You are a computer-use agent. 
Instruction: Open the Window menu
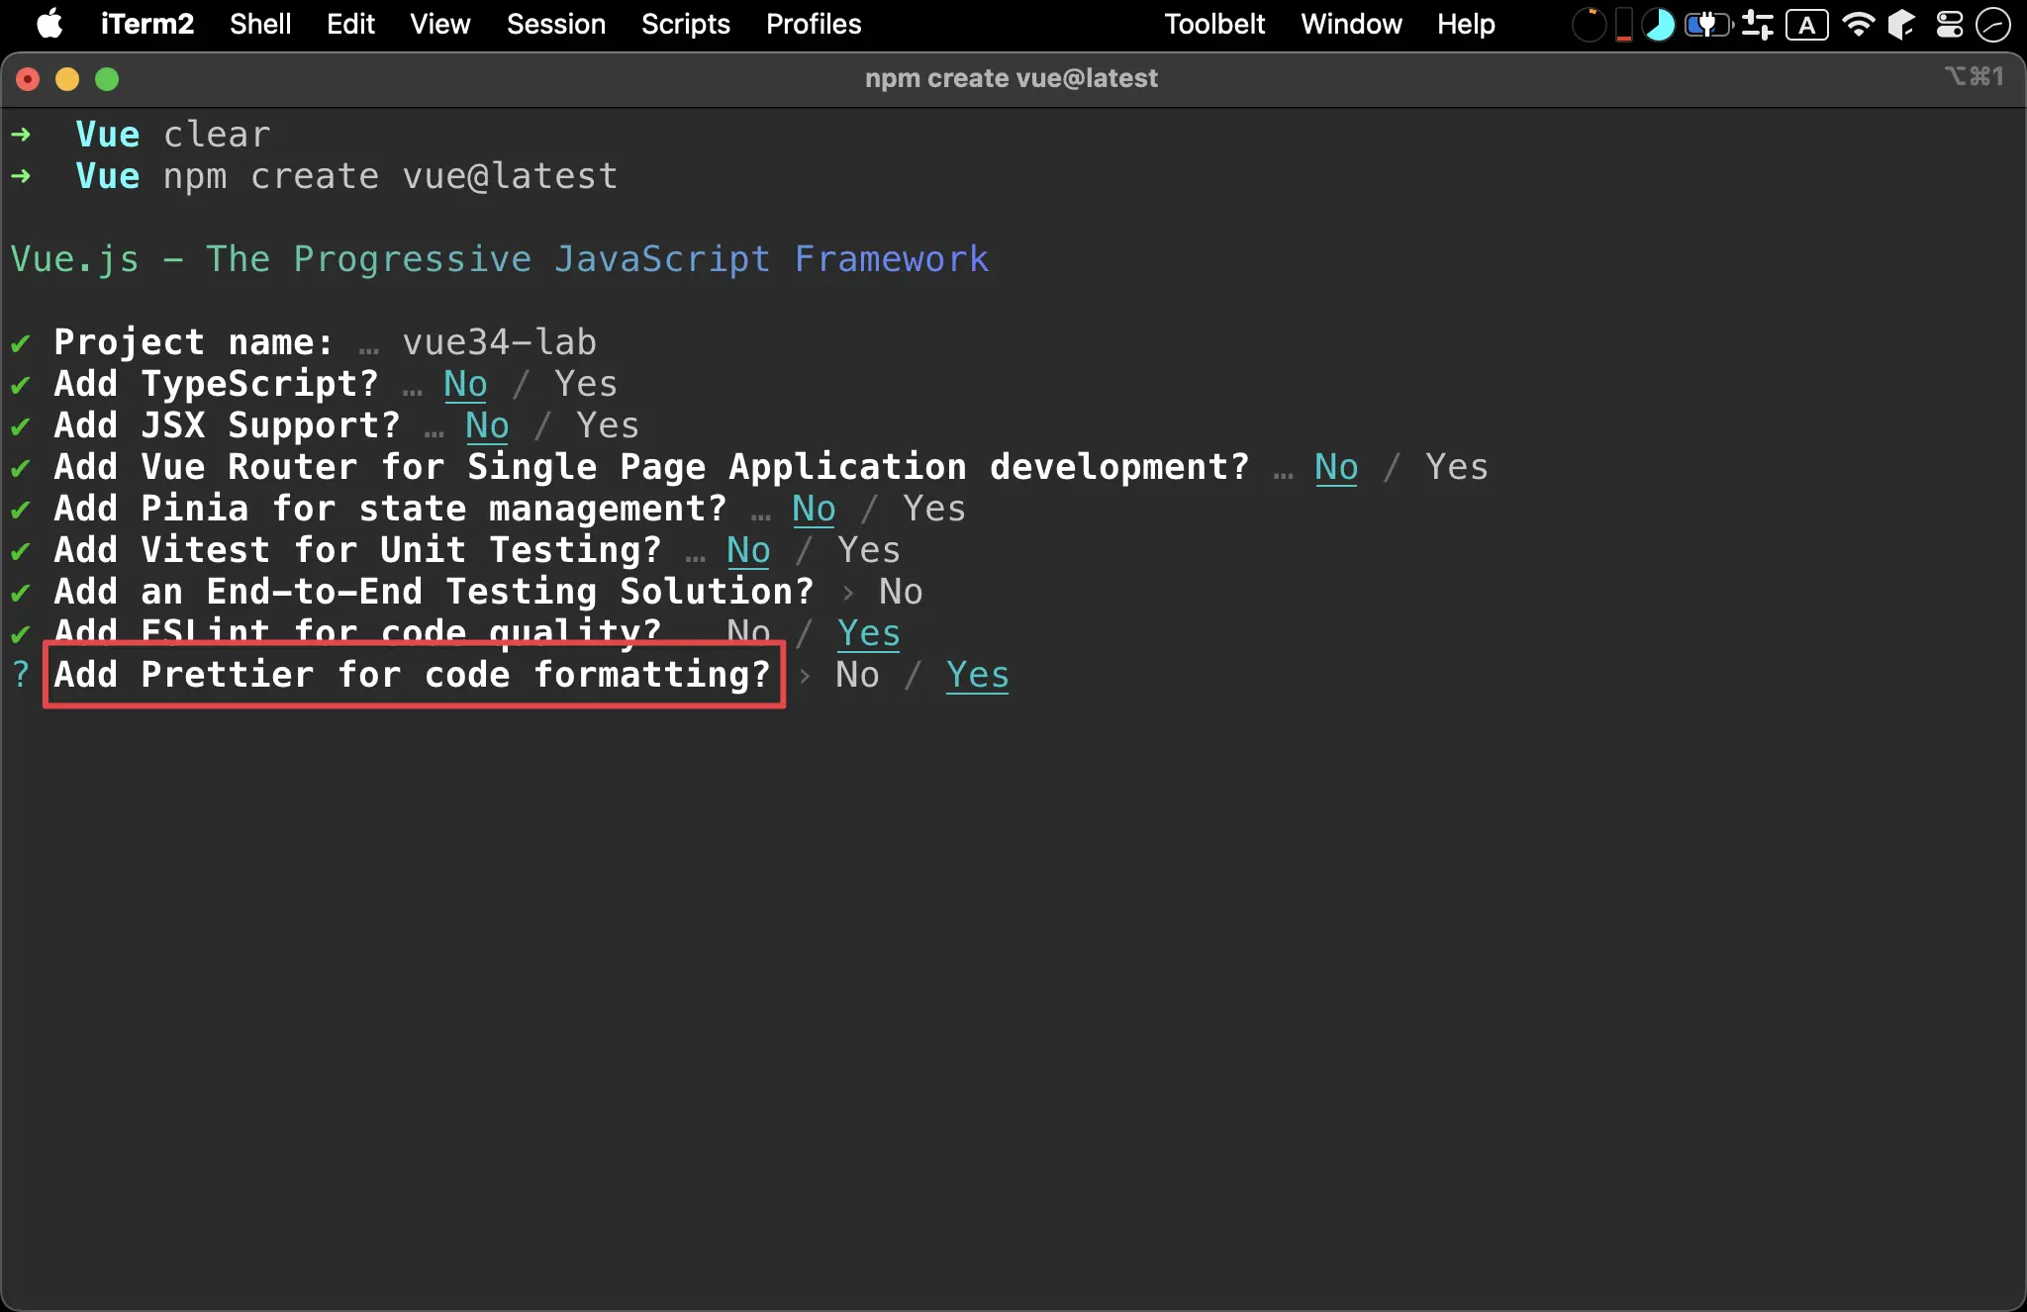click(1351, 24)
